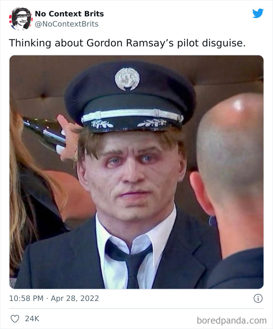Open the No Context Brits profile avatar

(x=21, y=19)
